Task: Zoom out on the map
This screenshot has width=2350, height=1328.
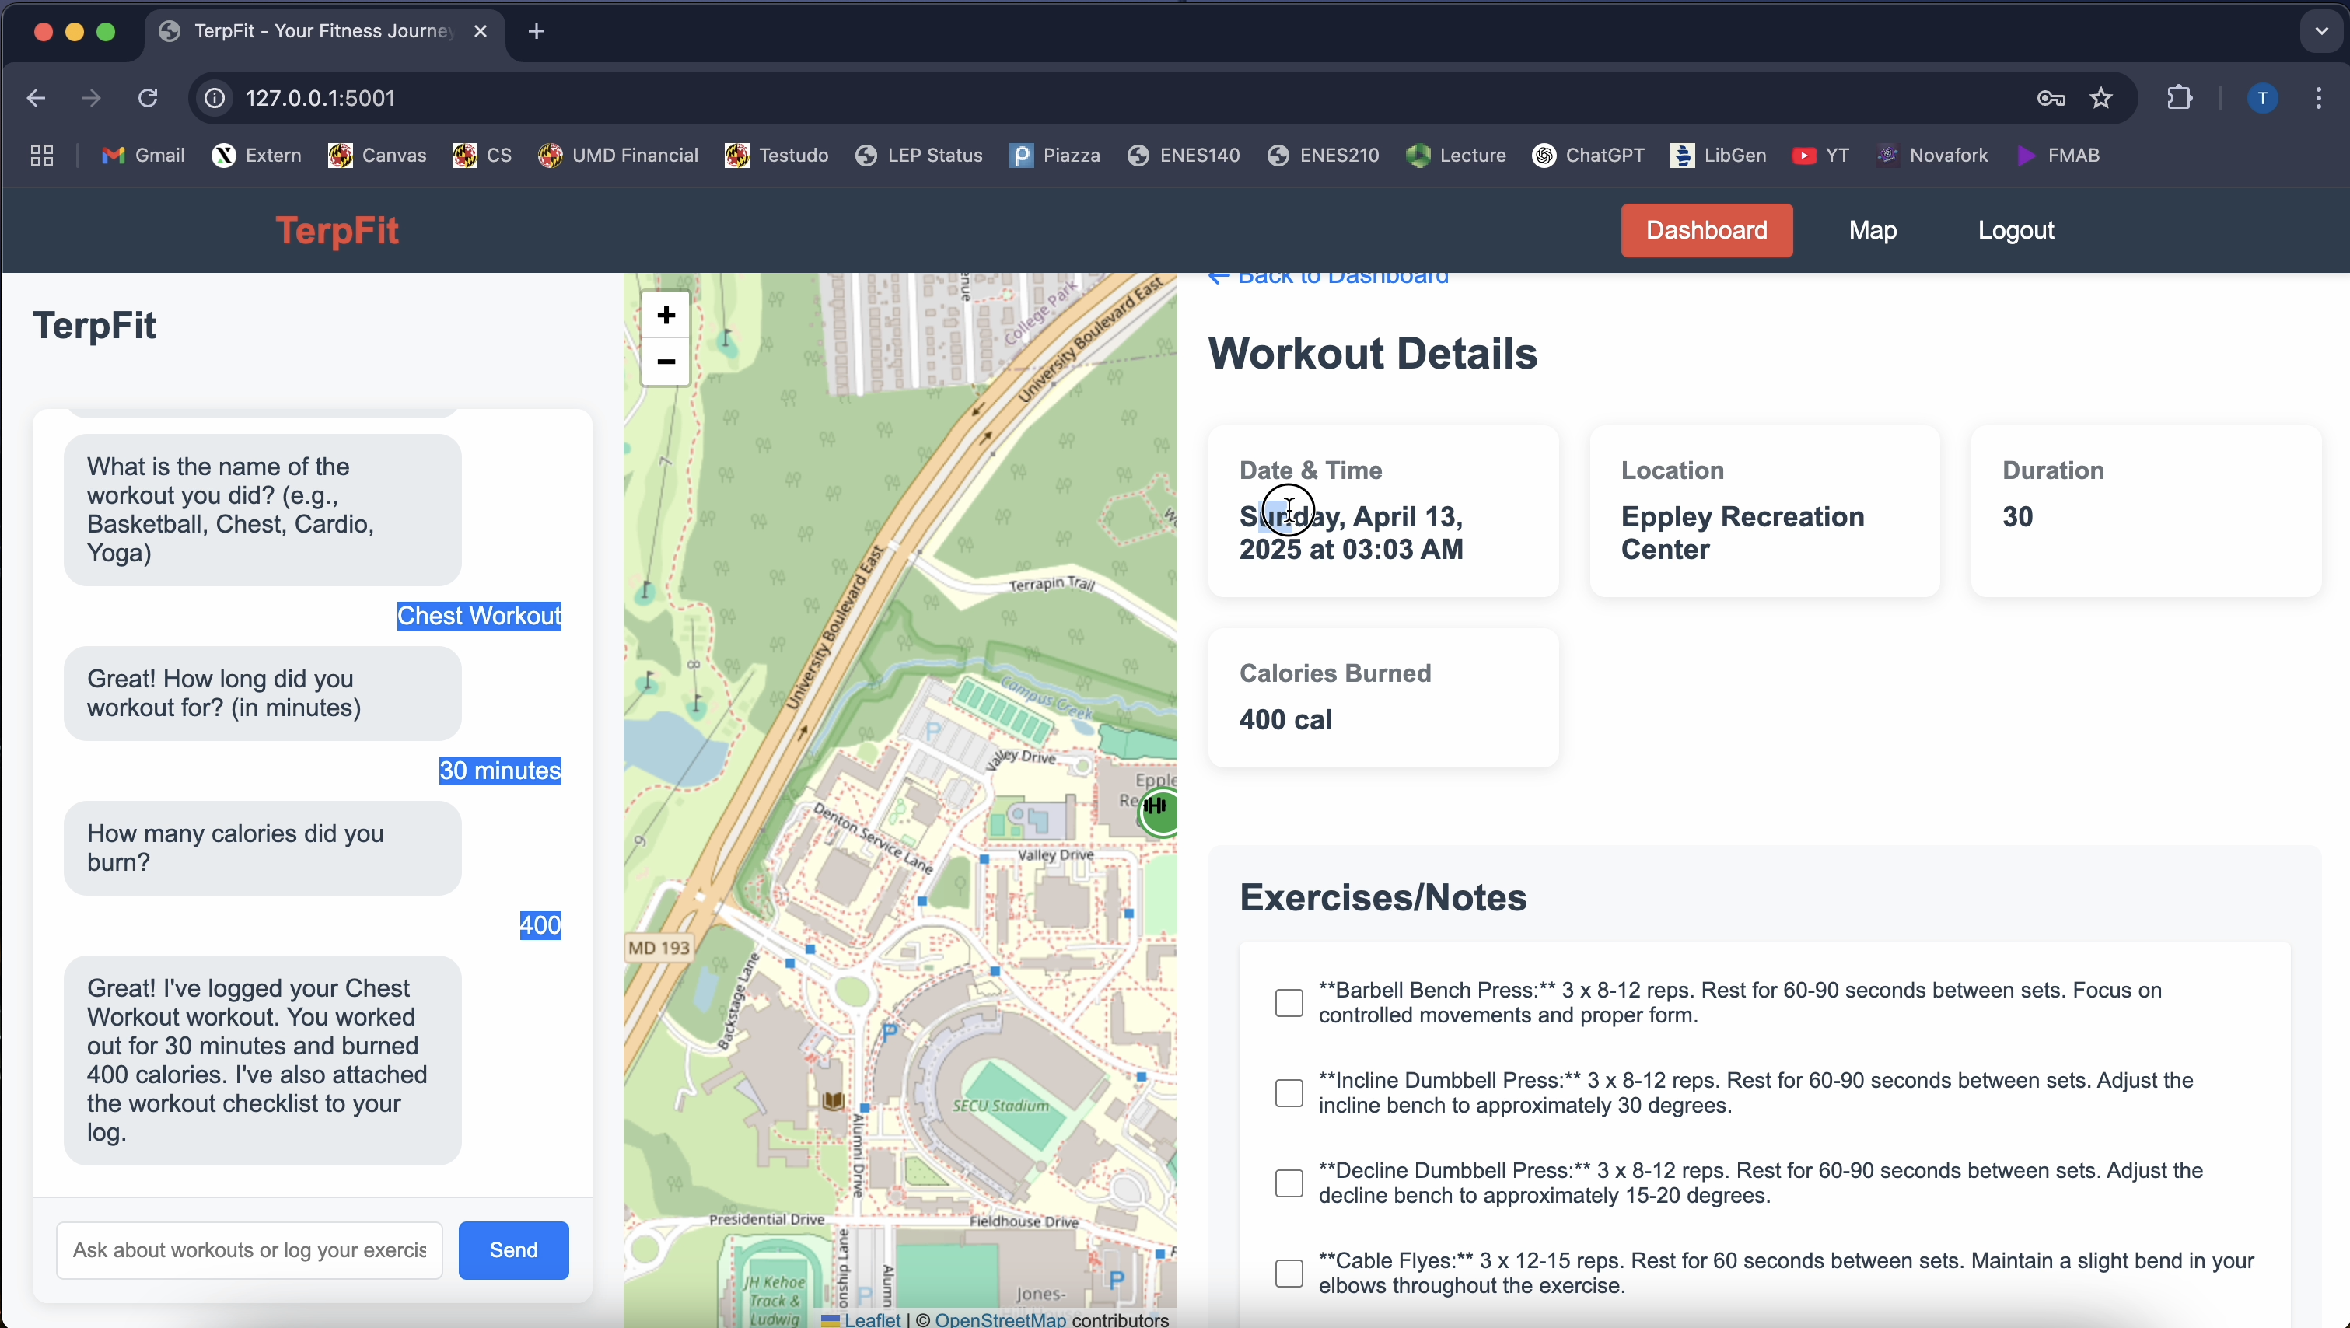Action: pos(666,362)
